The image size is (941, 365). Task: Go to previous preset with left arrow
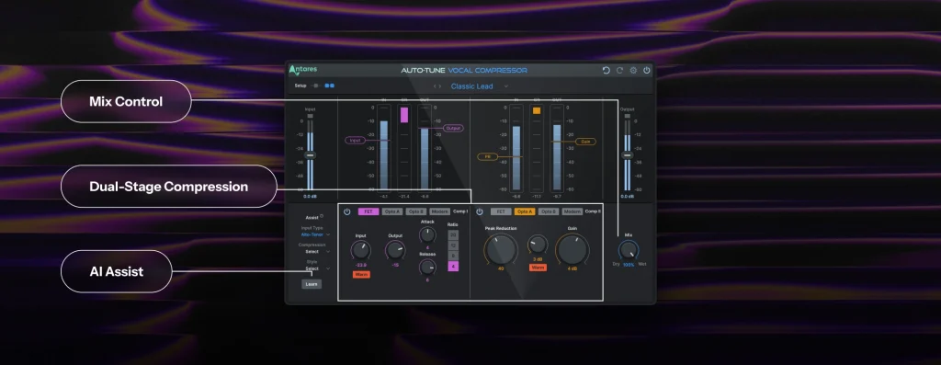[435, 86]
